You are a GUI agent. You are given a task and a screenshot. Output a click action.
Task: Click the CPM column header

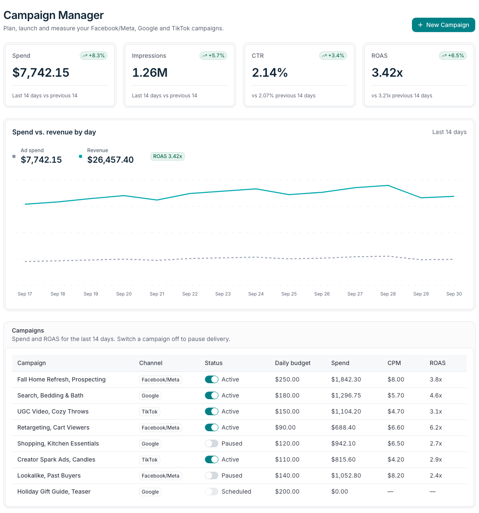point(394,363)
